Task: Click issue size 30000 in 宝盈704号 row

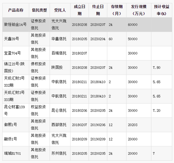Action: click(133, 53)
